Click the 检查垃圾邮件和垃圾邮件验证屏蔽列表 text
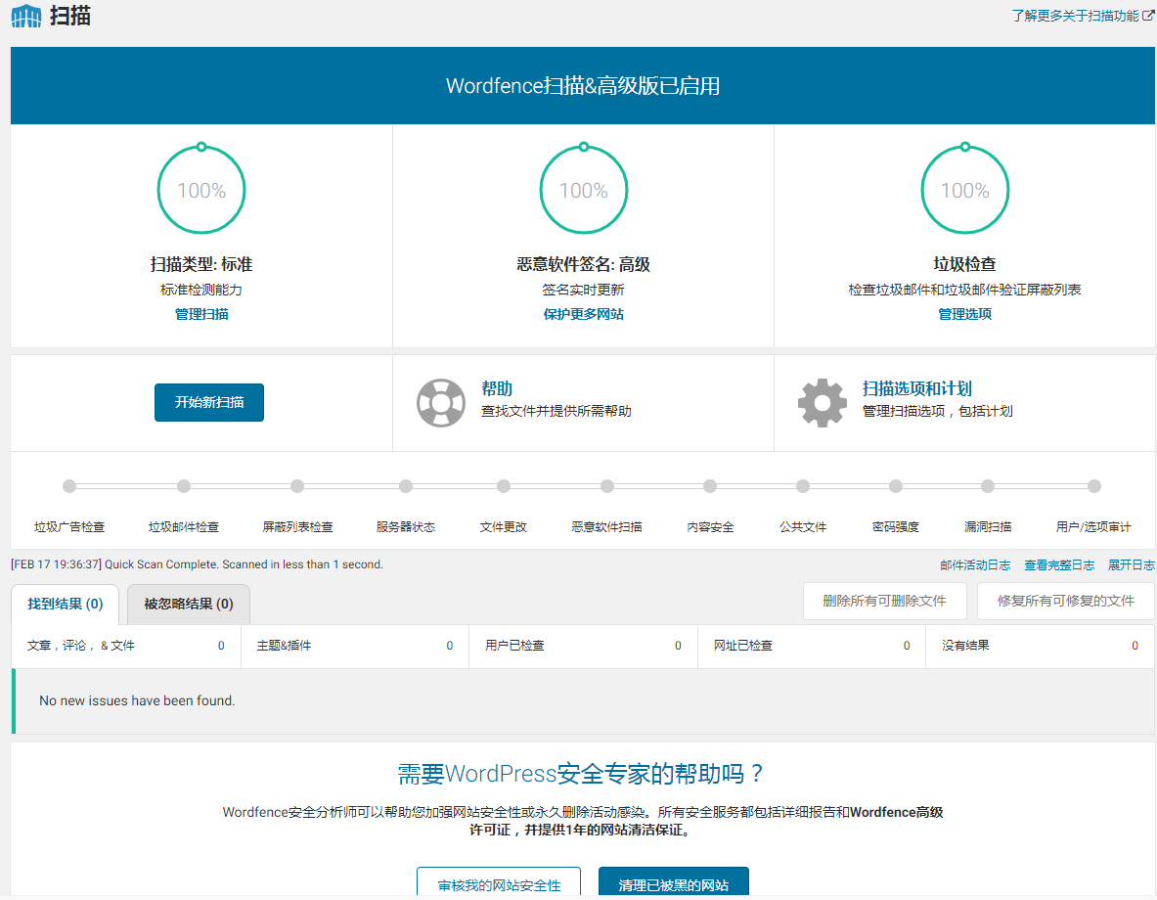 tap(965, 290)
